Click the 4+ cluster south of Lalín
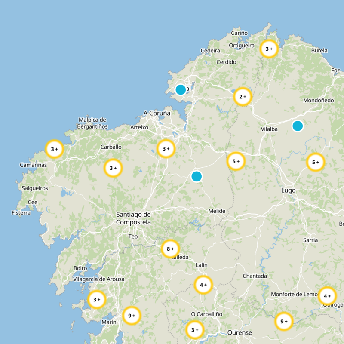The height and width of the screenshot is (344, 344). pyautogui.click(x=203, y=285)
